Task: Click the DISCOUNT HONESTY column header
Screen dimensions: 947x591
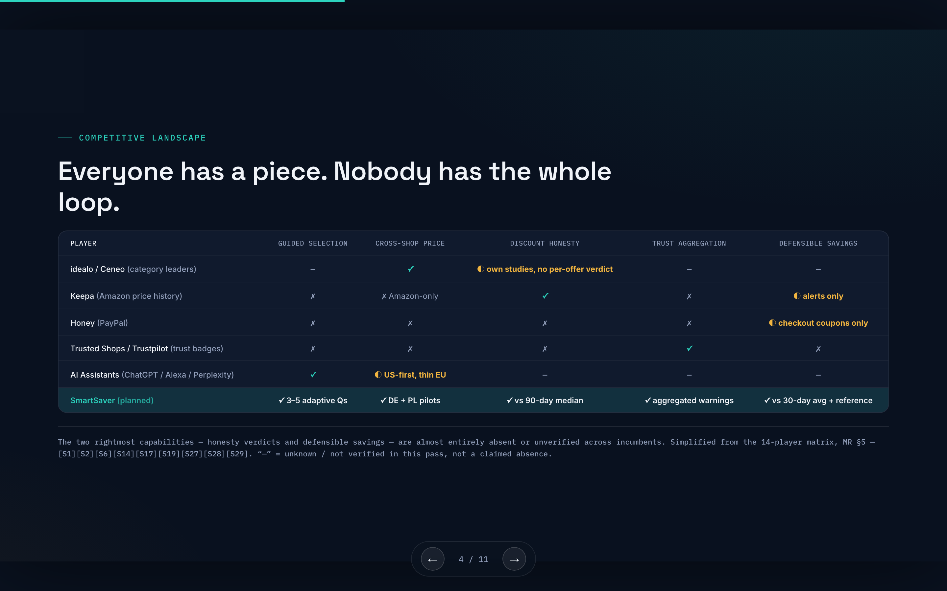Action: point(545,243)
